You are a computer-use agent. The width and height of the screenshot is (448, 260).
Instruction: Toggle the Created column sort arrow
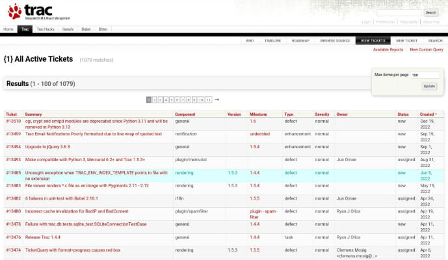(x=436, y=114)
